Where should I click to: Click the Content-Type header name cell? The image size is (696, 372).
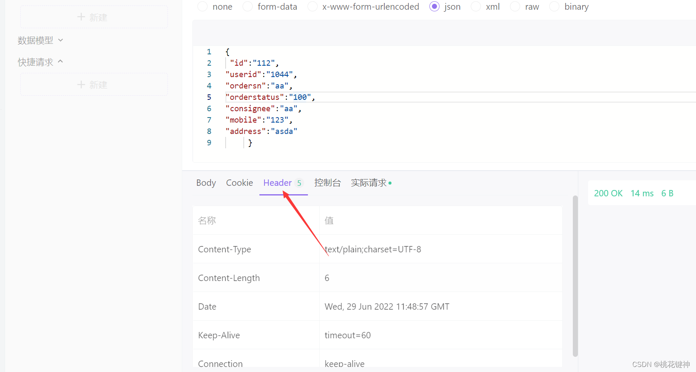point(256,249)
